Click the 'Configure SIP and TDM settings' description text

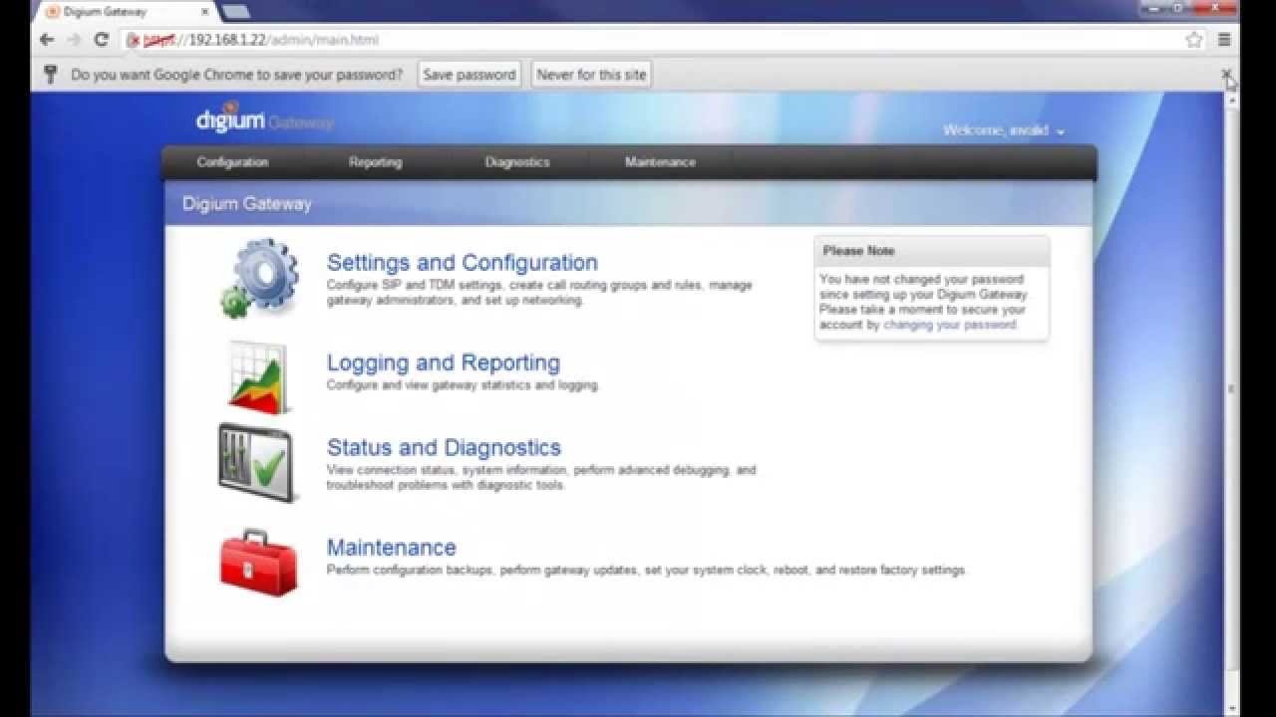point(539,293)
